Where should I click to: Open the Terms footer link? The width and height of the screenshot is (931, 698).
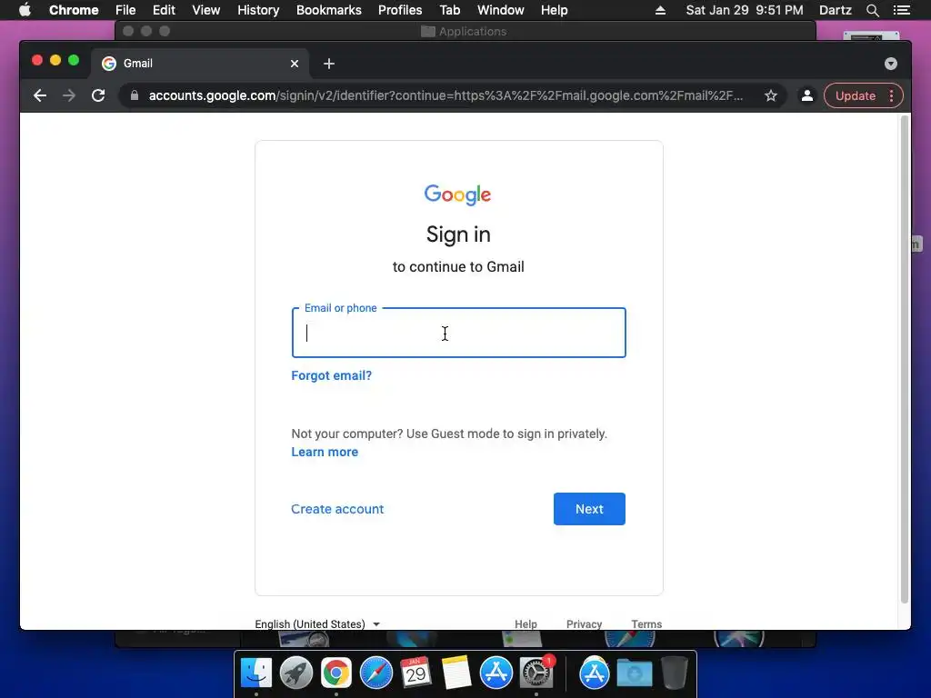pyautogui.click(x=646, y=623)
